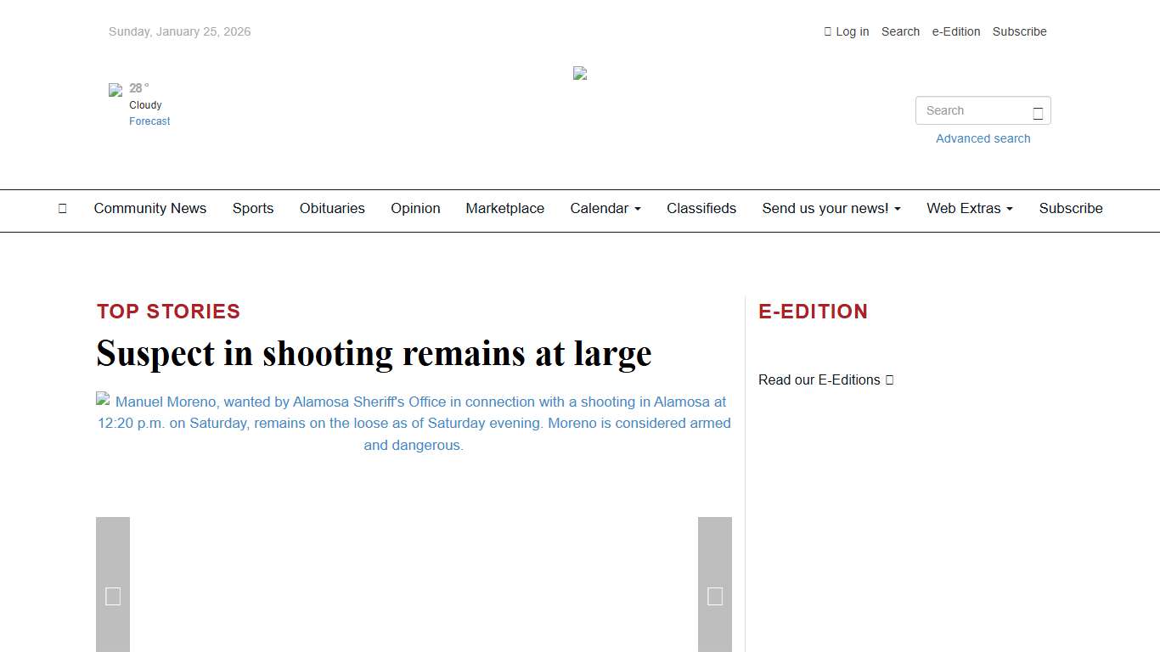This screenshot has height=652, width=1160.
Task: Expand the Send us your news! menu
Action: (x=831, y=209)
